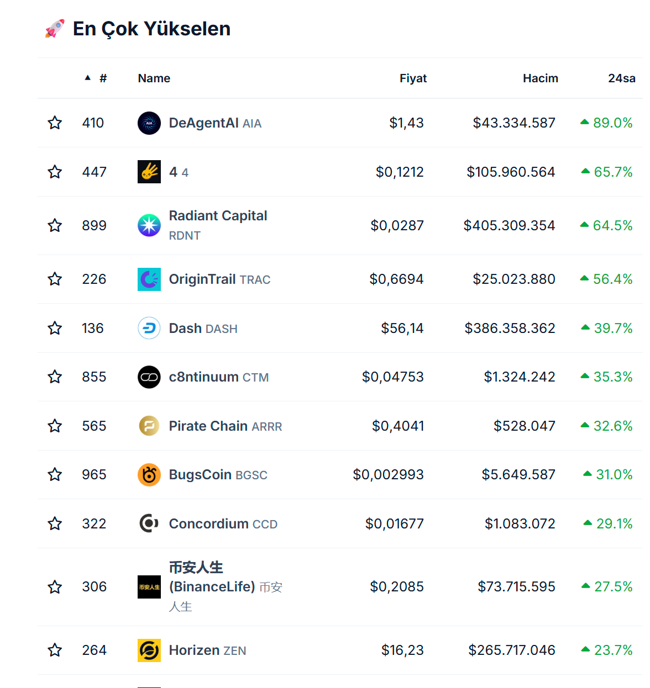Click the Pirate Chain ARRR logo

[x=149, y=426]
